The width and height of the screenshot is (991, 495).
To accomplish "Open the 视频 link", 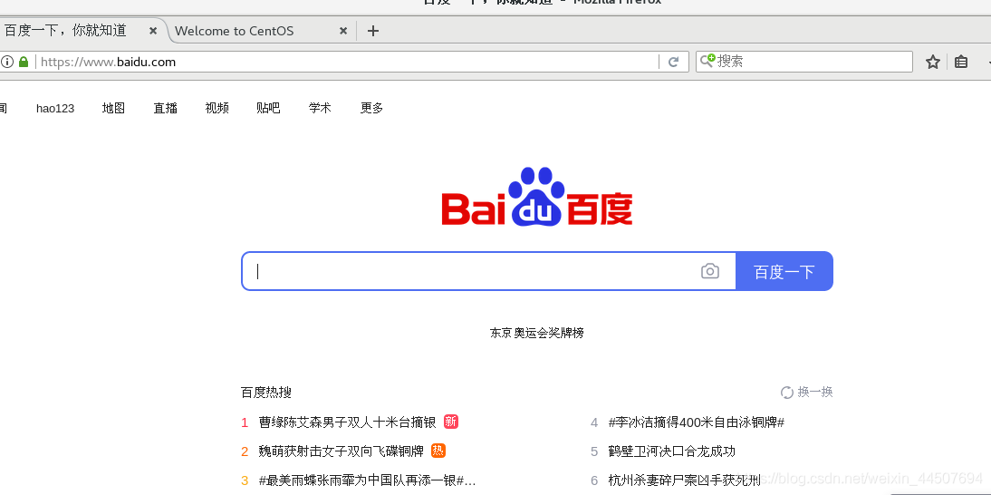I will coord(216,108).
